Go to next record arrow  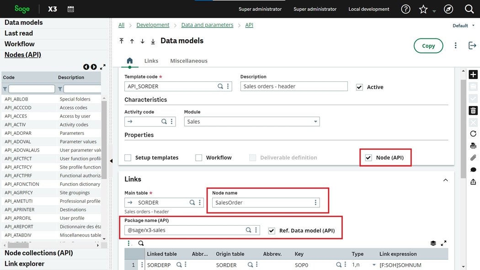click(142, 41)
